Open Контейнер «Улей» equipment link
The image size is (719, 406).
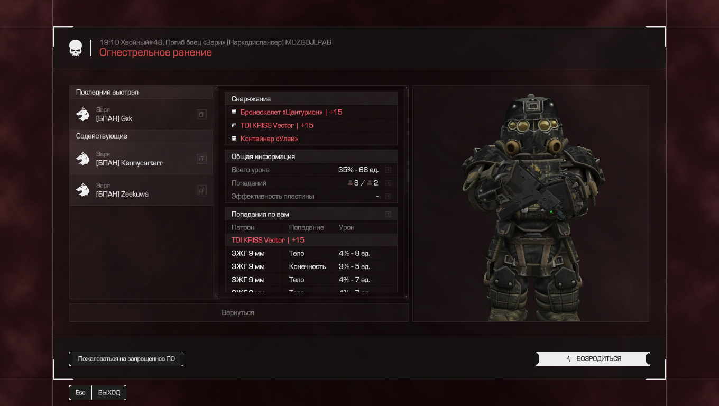[x=269, y=139]
